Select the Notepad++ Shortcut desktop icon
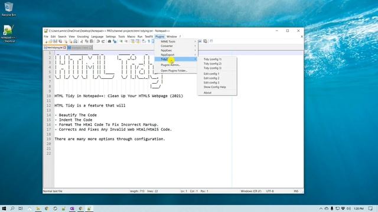 [x=9, y=34]
